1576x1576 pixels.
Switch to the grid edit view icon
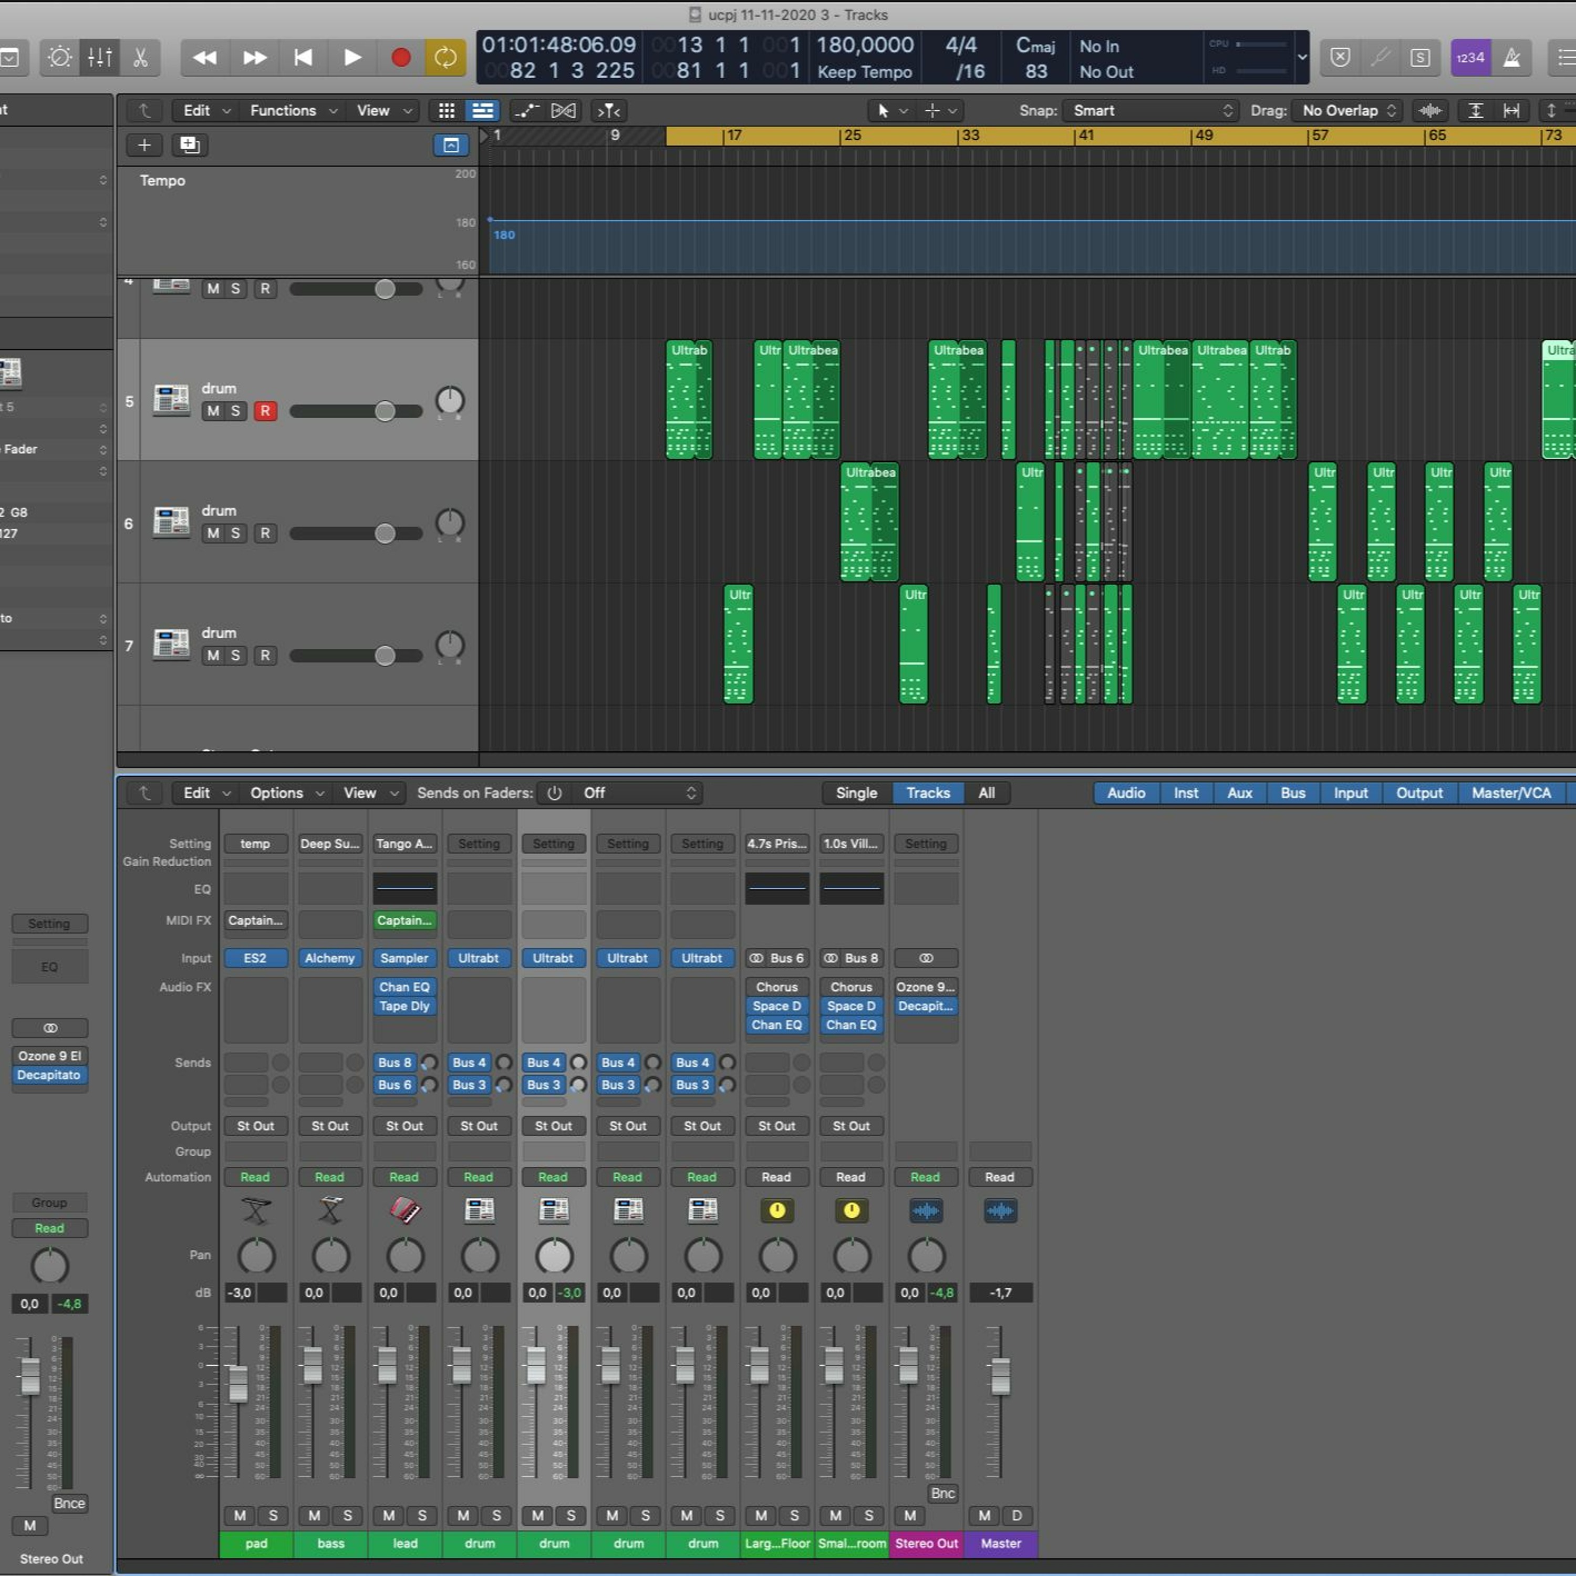coord(446,110)
